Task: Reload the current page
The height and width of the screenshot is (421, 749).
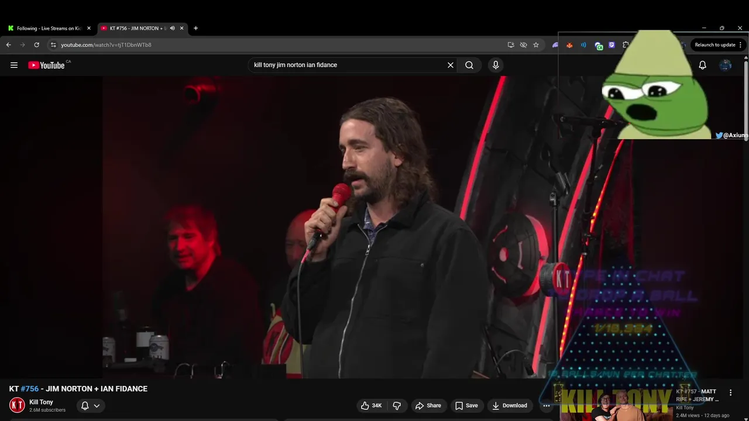Action: click(x=36, y=44)
